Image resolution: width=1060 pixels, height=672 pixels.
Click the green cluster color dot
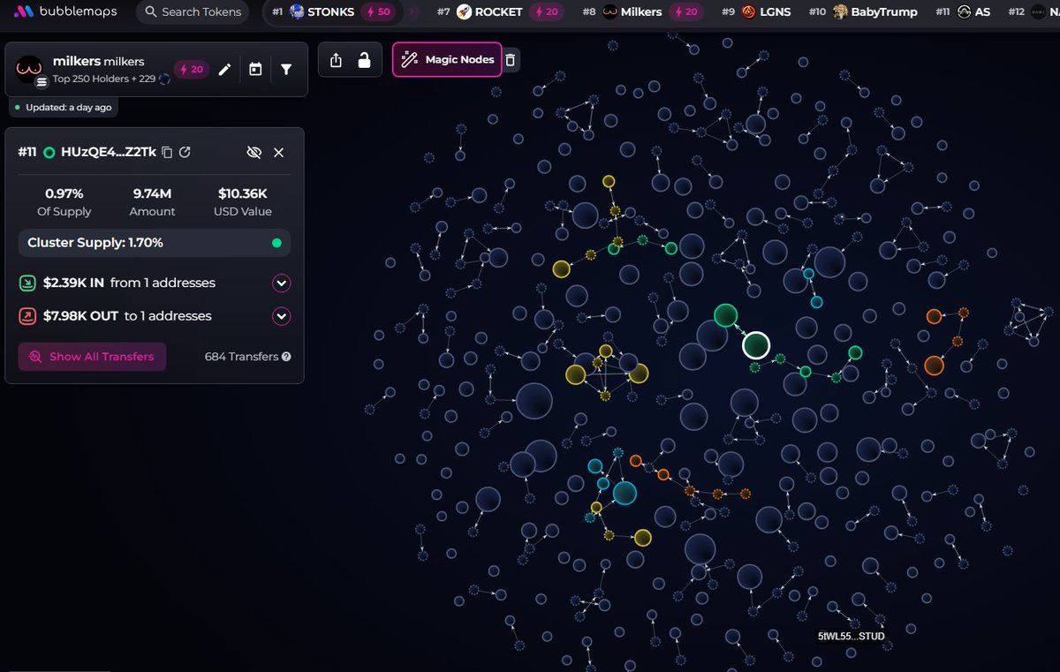(276, 243)
